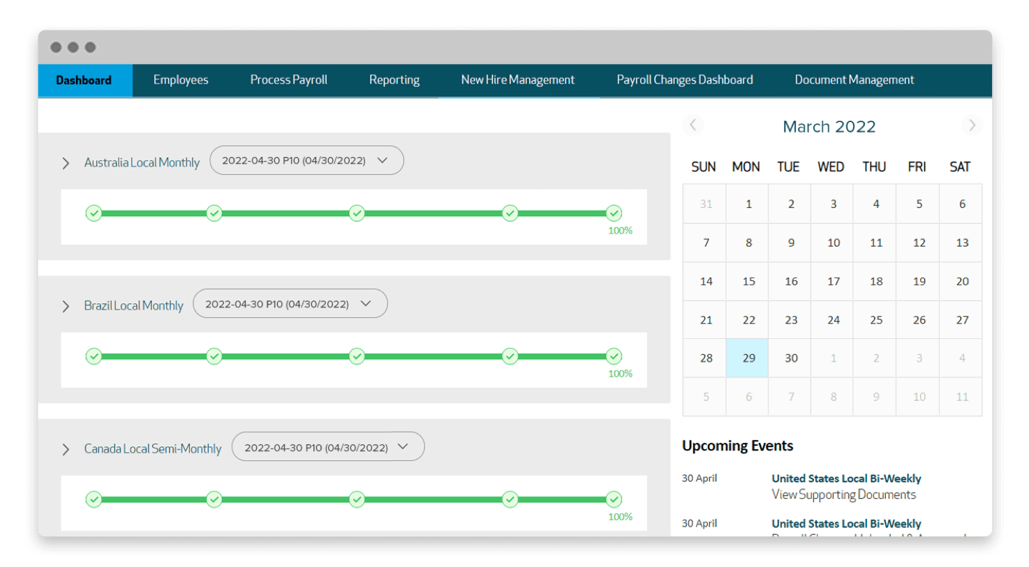Expand the Australia Local Monthly row
Viewport: 1029px width, 567px height.
pyautogui.click(x=66, y=163)
